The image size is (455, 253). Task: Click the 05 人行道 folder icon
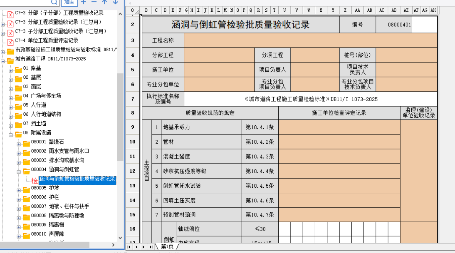(18, 107)
